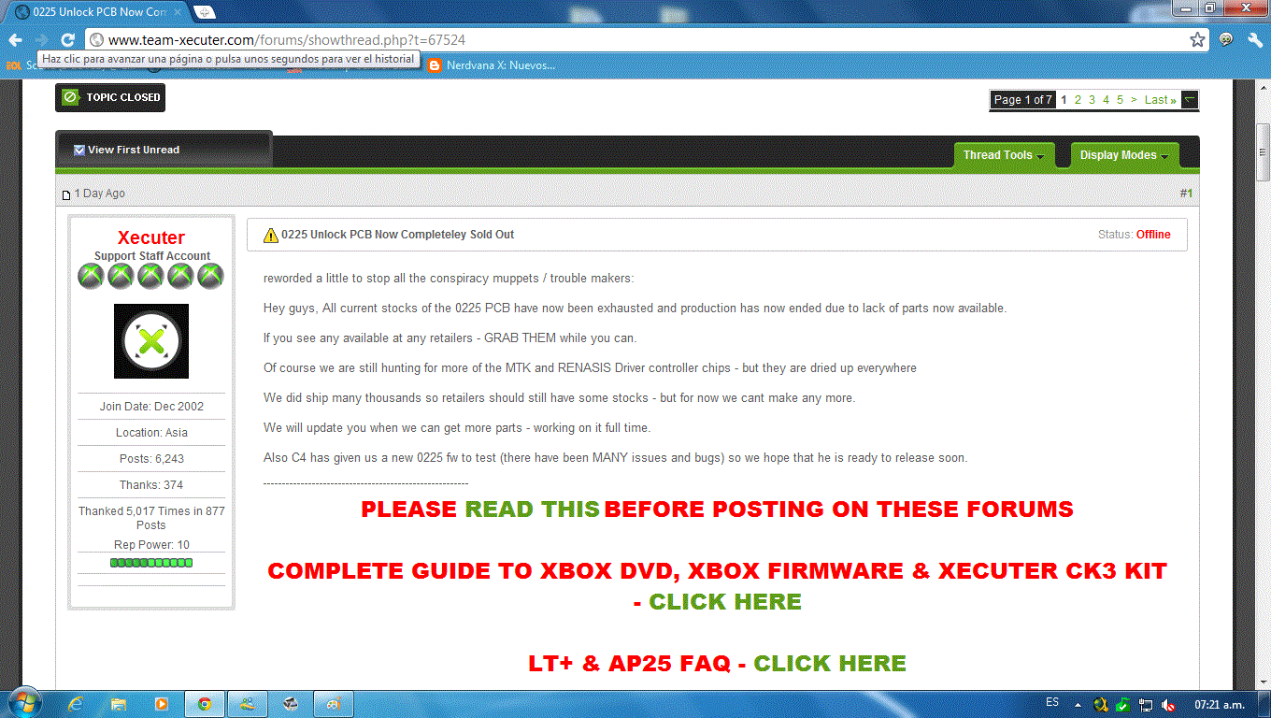Click the network icon in the system tray
The image size is (1271, 718).
pos(1146,705)
